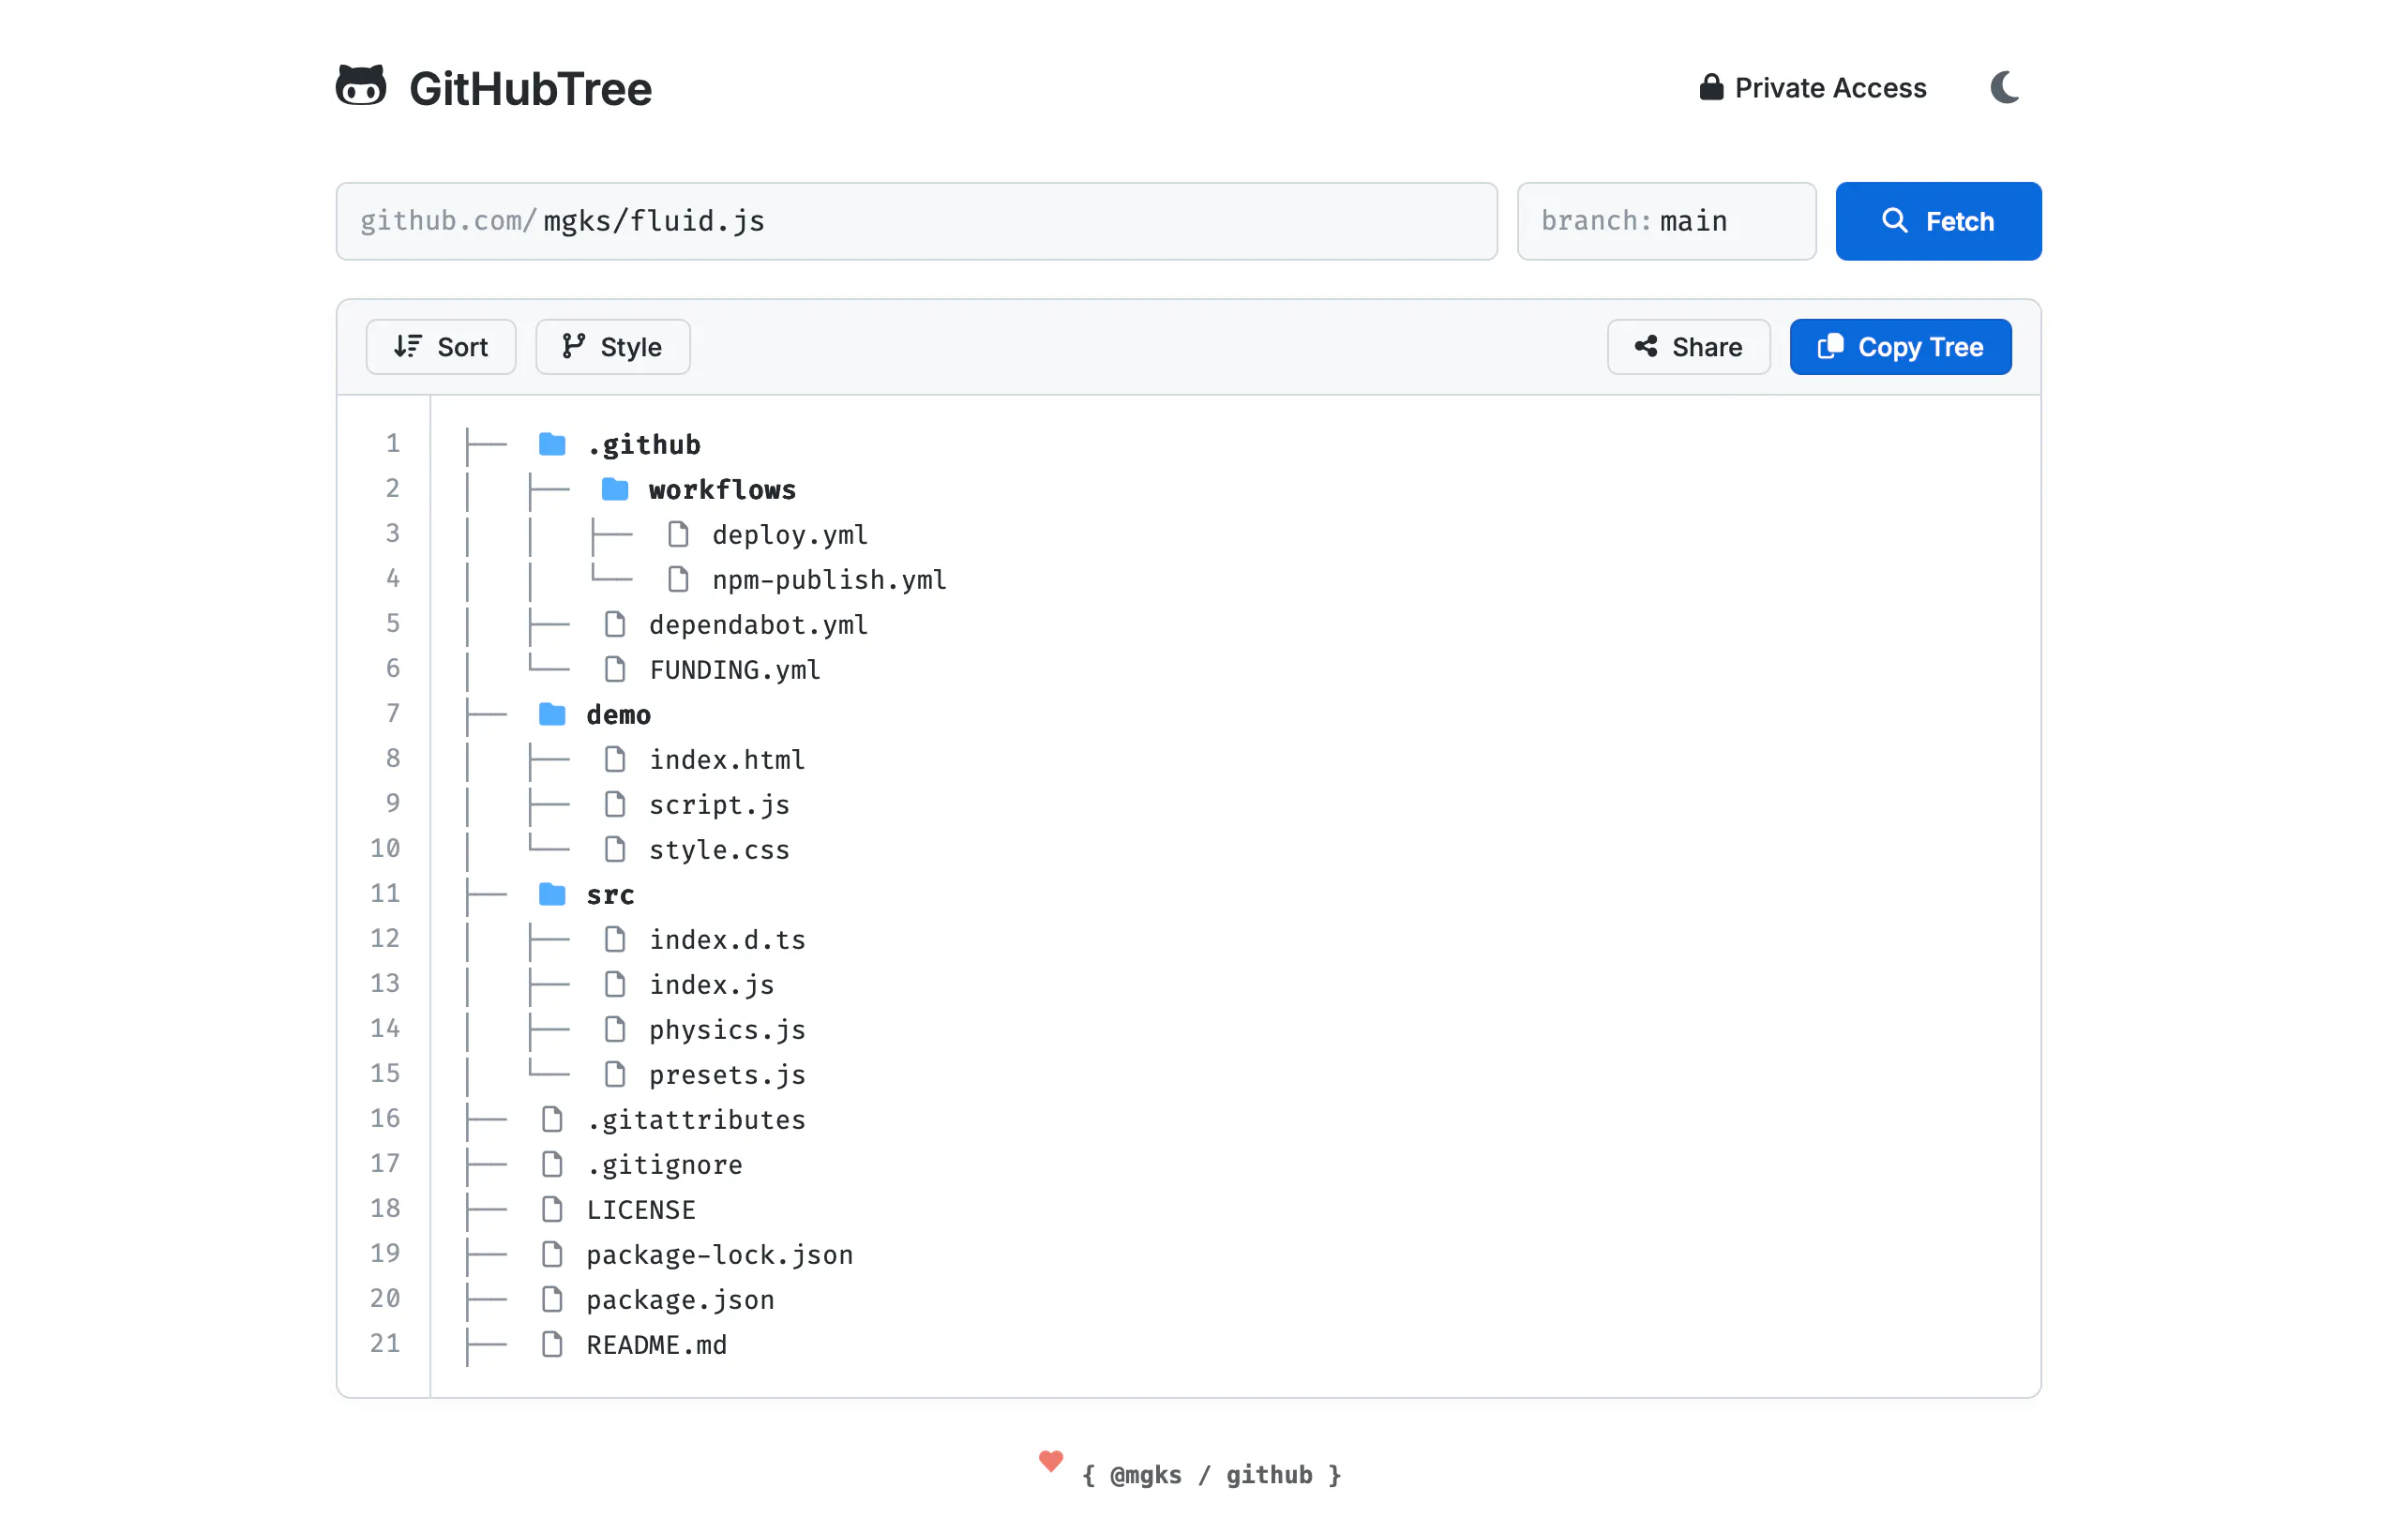The width and height of the screenshot is (2393, 1517).
Task: Click the .gitattributes file name
Action: coord(696,1119)
